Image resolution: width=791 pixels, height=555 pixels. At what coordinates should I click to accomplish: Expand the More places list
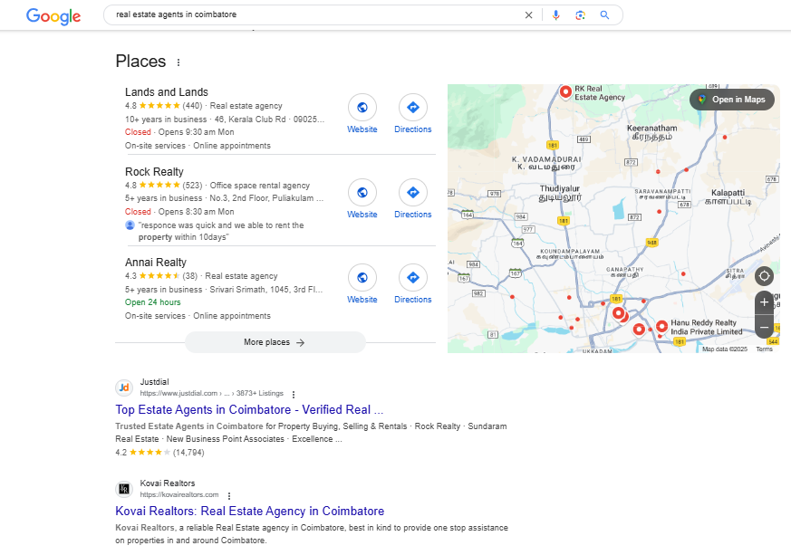tap(275, 342)
